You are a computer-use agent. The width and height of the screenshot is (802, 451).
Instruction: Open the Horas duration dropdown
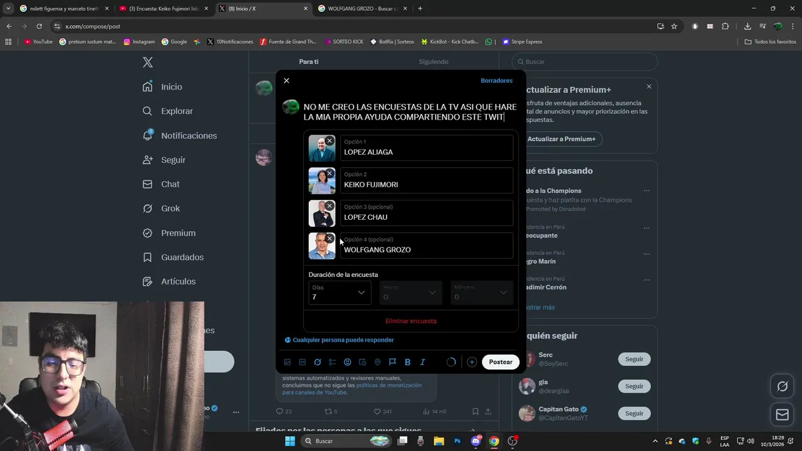pos(411,293)
